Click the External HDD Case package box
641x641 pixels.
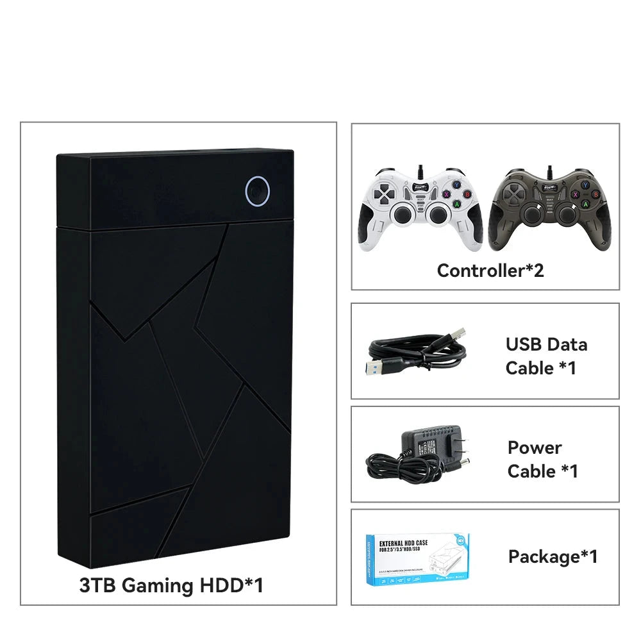[x=418, y=558]
